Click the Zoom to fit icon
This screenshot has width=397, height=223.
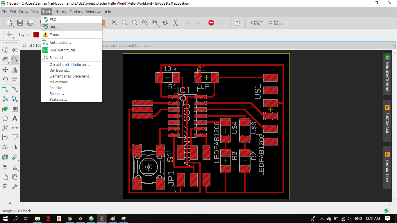[x=115, y=23]
